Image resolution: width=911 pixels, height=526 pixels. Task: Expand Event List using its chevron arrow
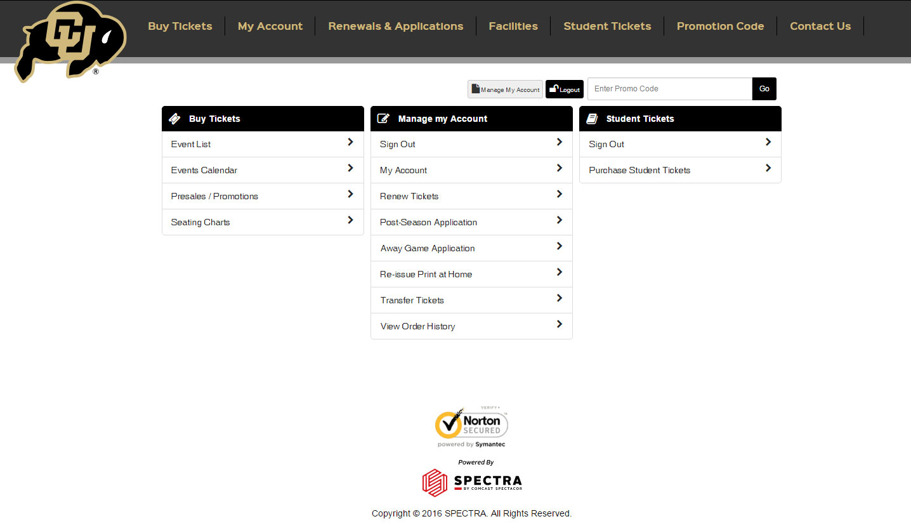[x=350, y=142]
